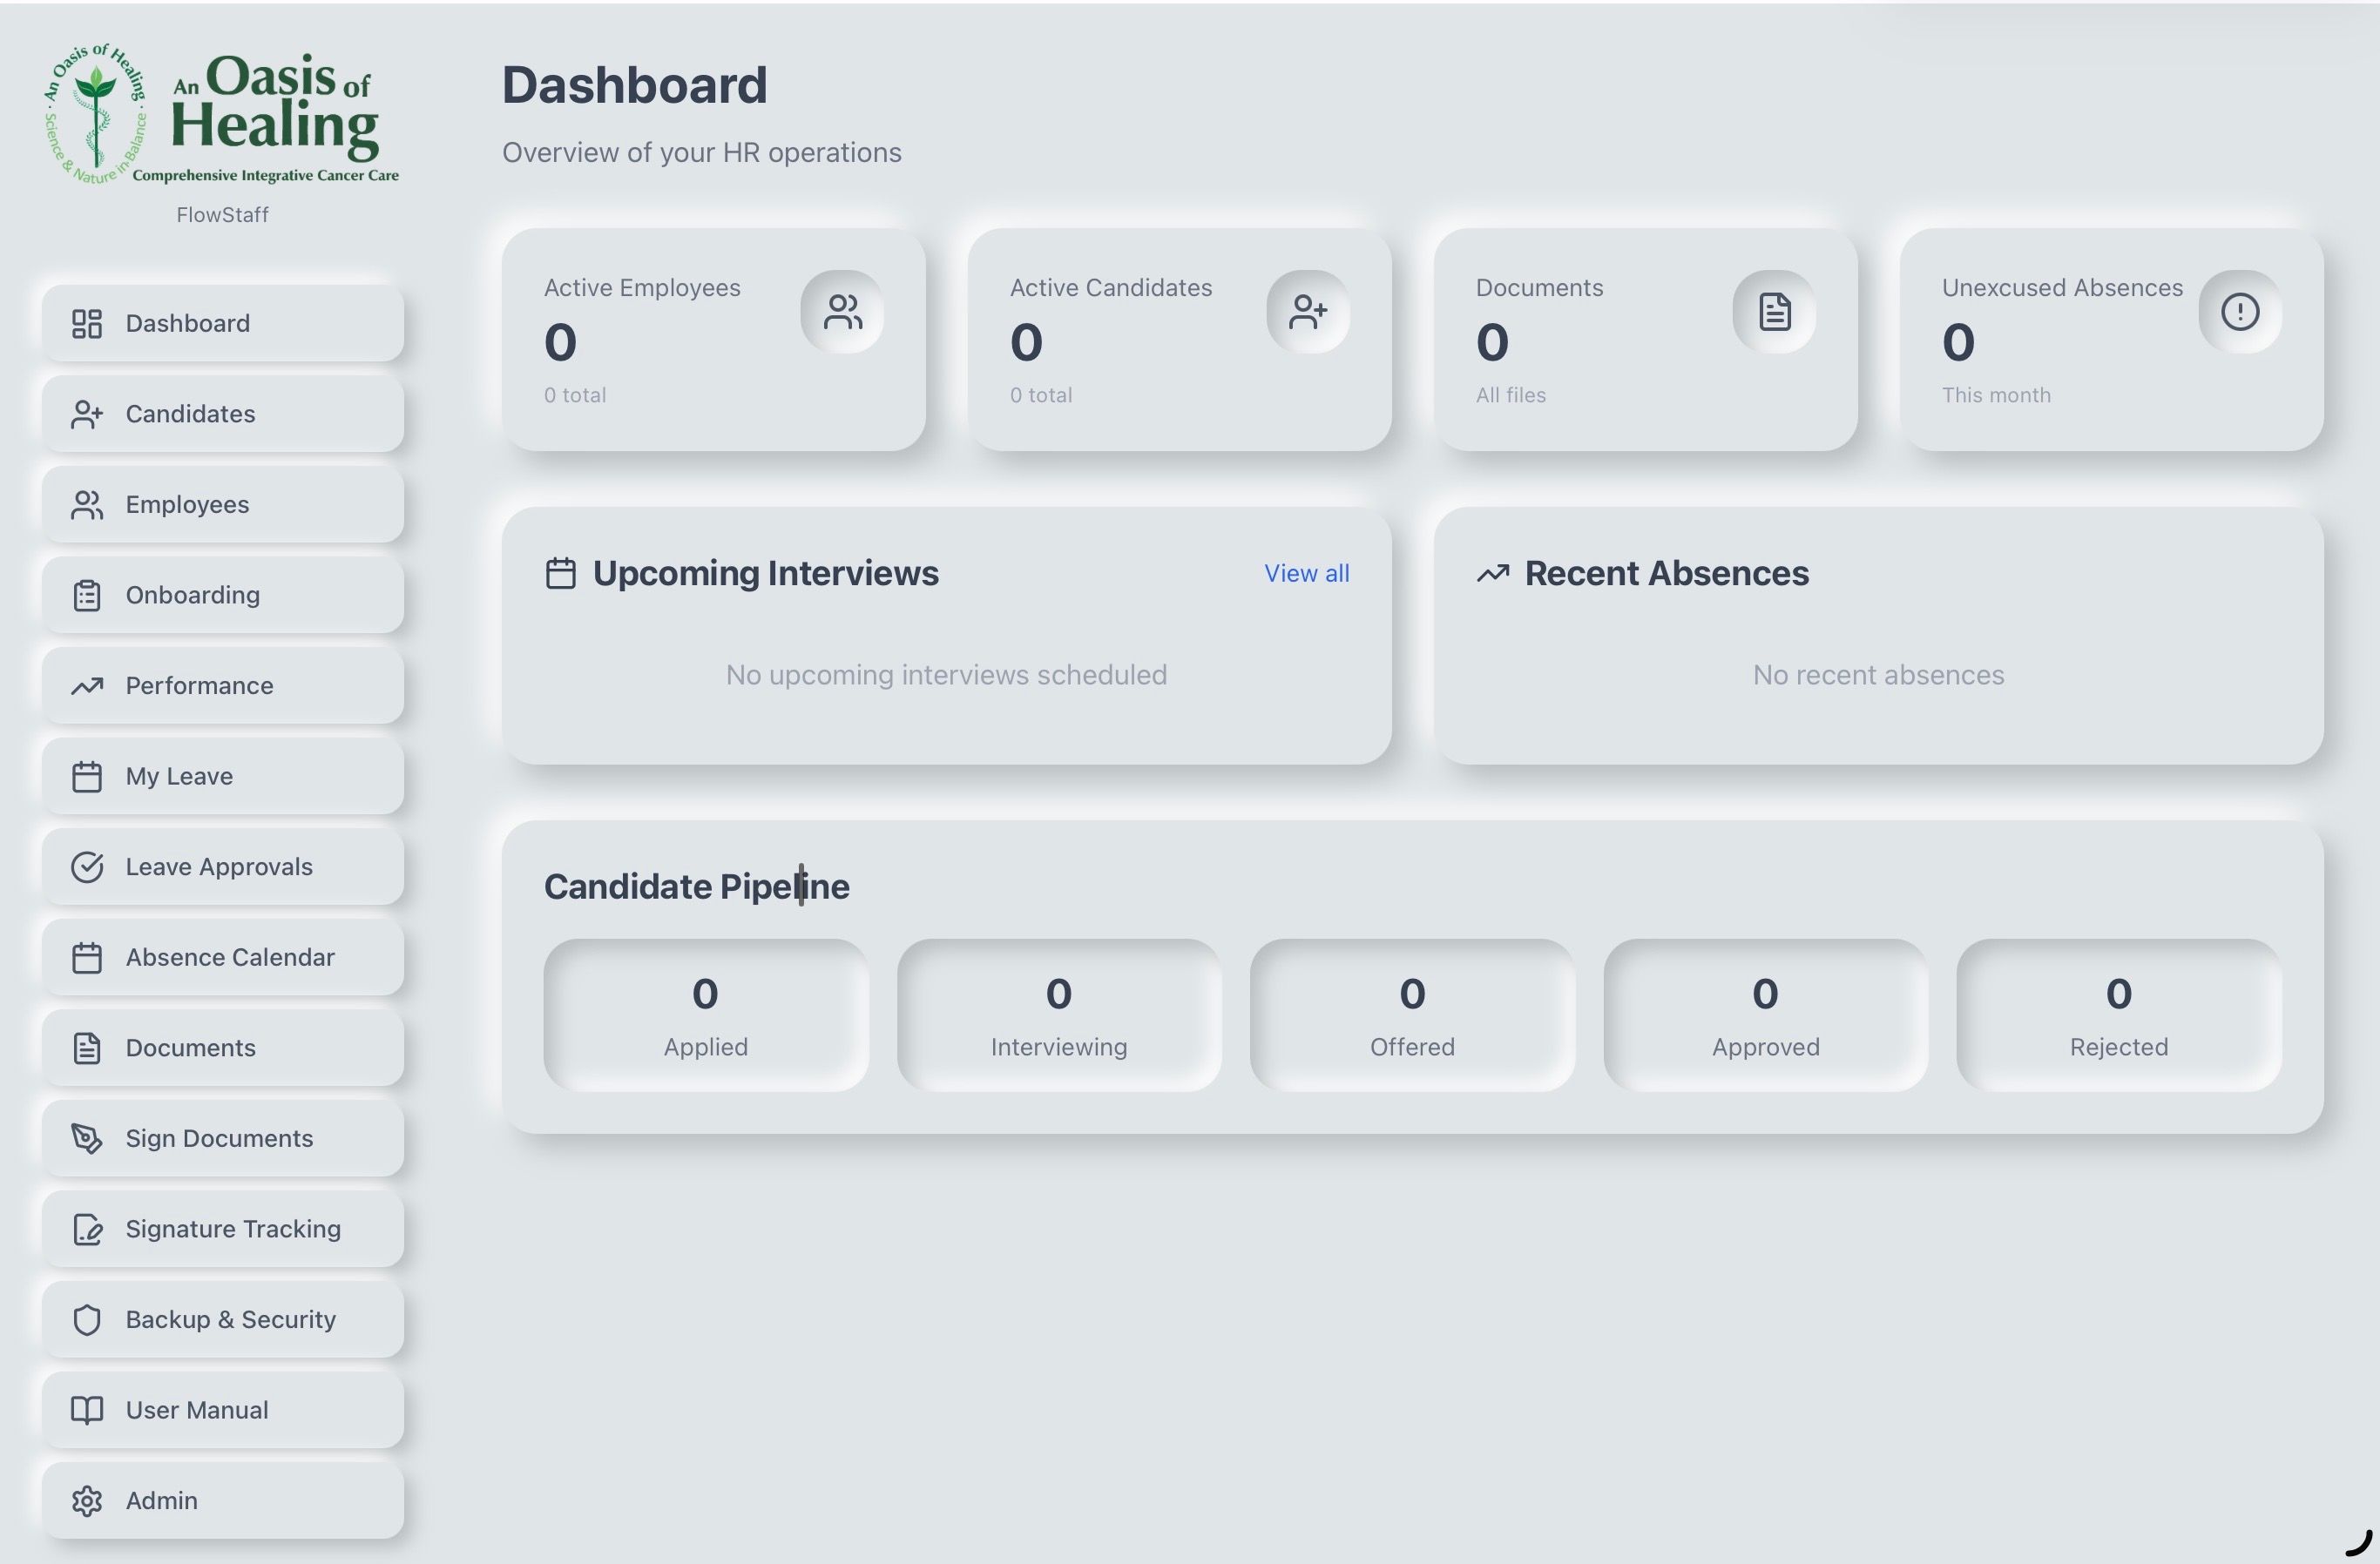
Task: Click the This month caption
Action: pos(1996,394)
